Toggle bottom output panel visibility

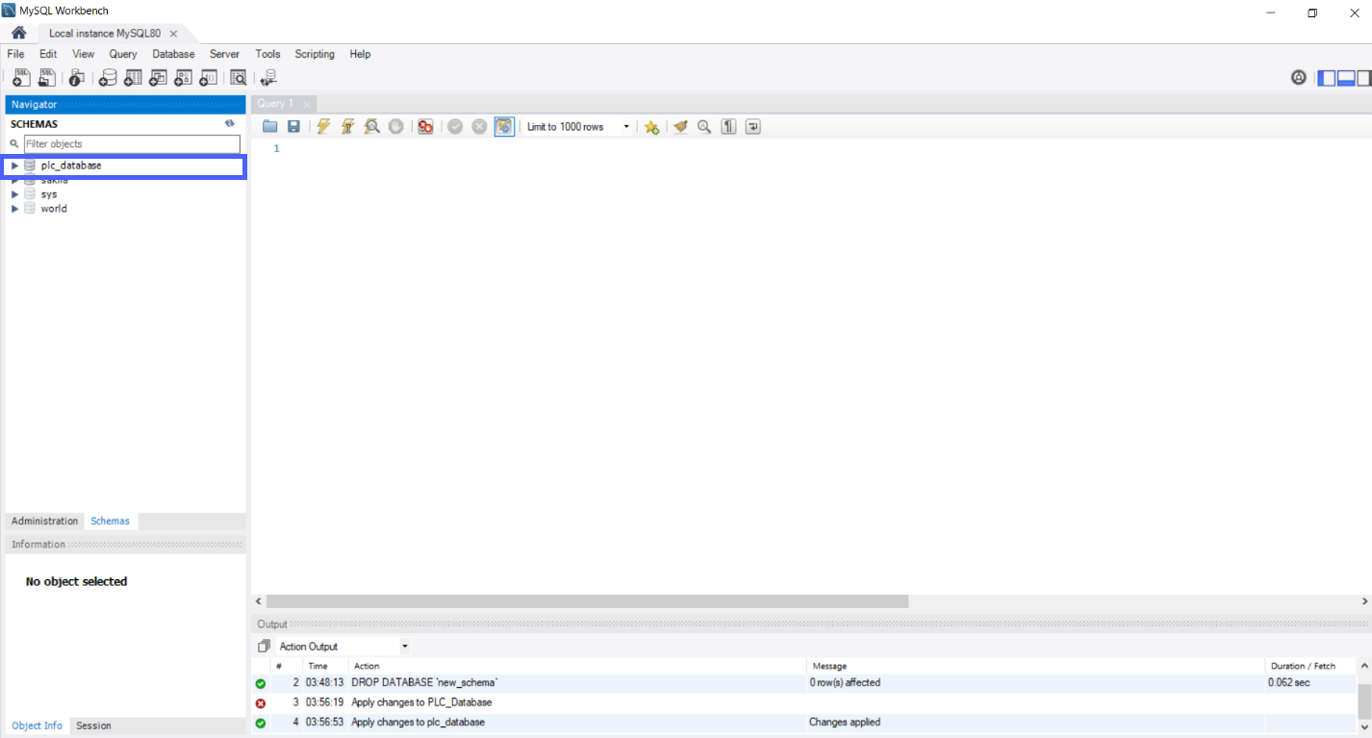coord(1346,78)
